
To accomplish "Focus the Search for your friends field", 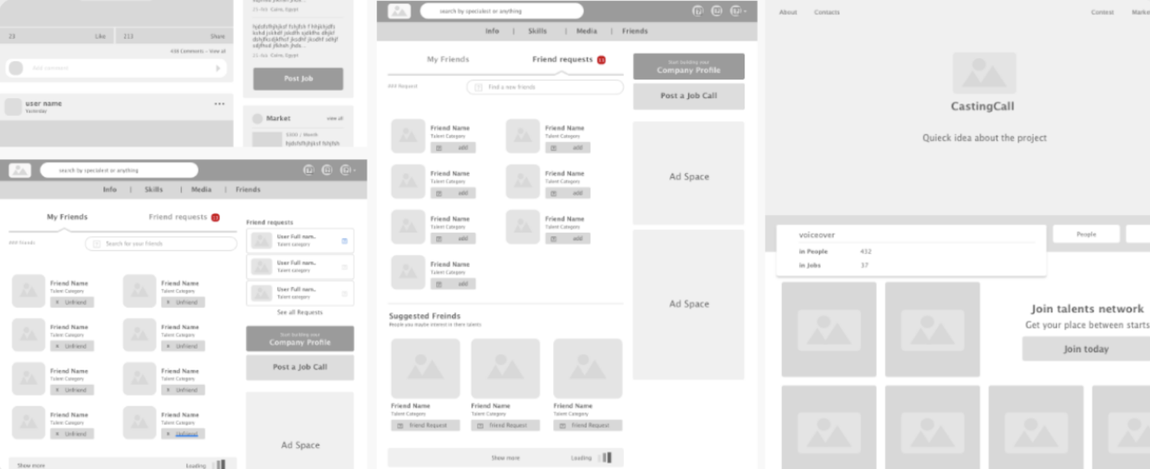I will (161, 244).
